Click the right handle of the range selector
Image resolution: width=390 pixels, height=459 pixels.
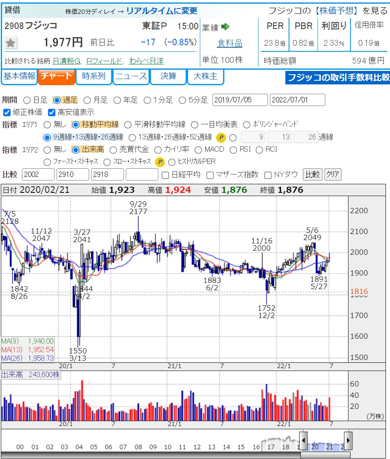pyautogui.click(x=348, y=441)
